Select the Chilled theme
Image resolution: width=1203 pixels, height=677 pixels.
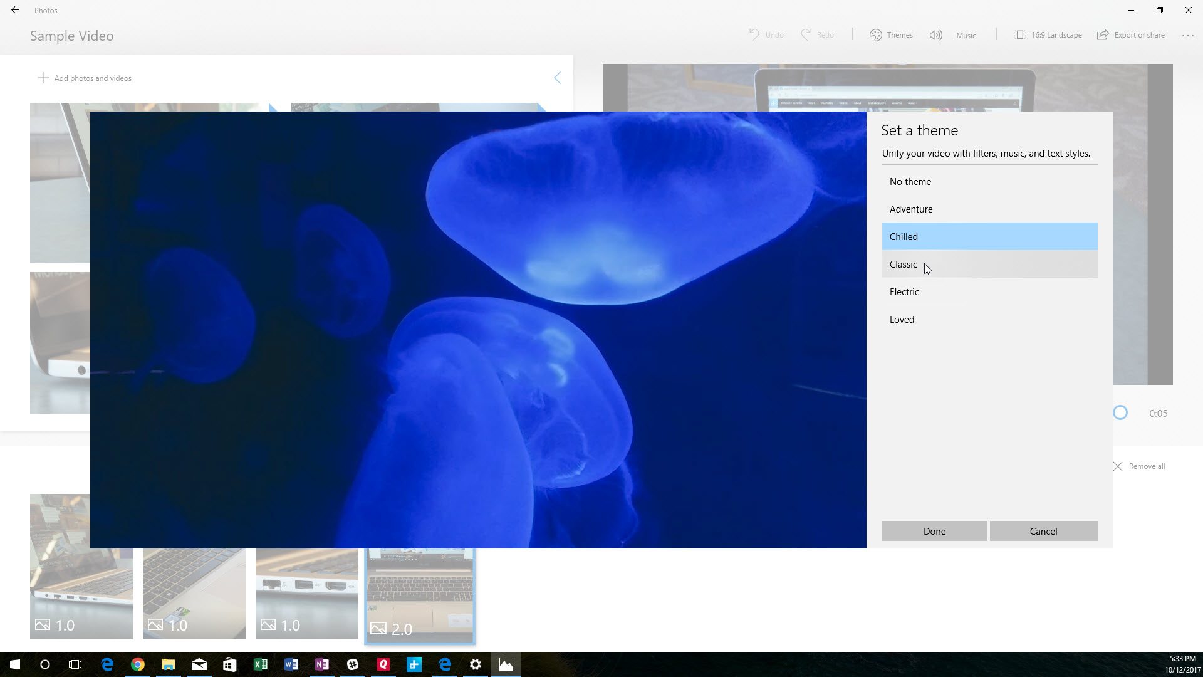tap(989, 237)
